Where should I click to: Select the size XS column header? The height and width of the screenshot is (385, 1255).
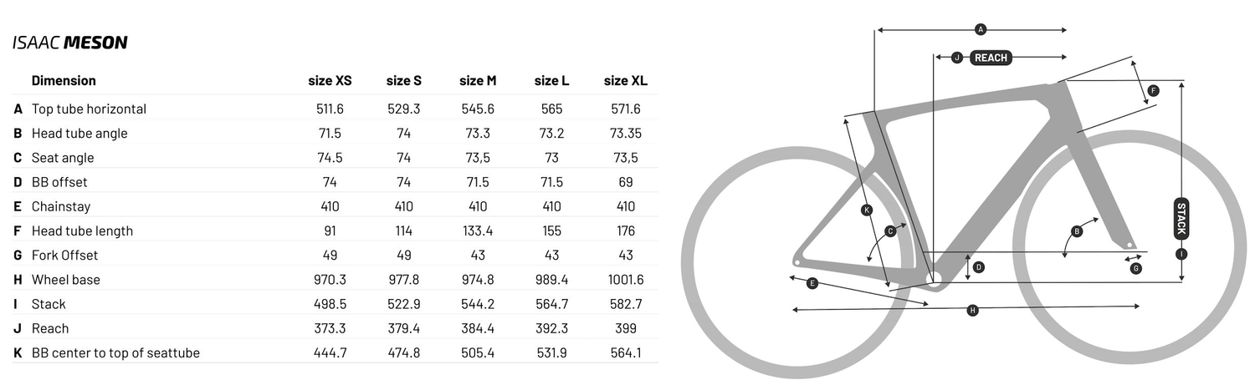(x=330, y=81)
